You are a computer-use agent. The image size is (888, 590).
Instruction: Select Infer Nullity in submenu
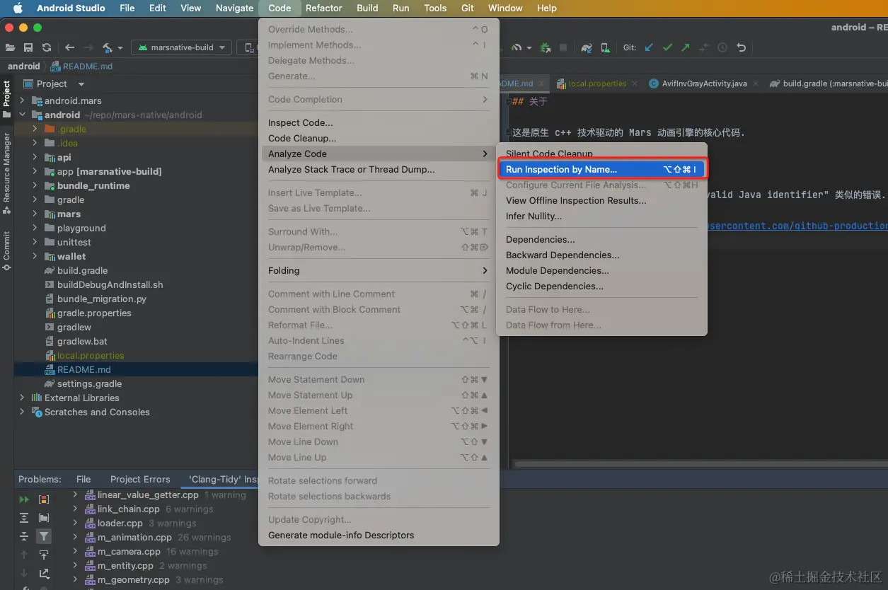point(601,216)
